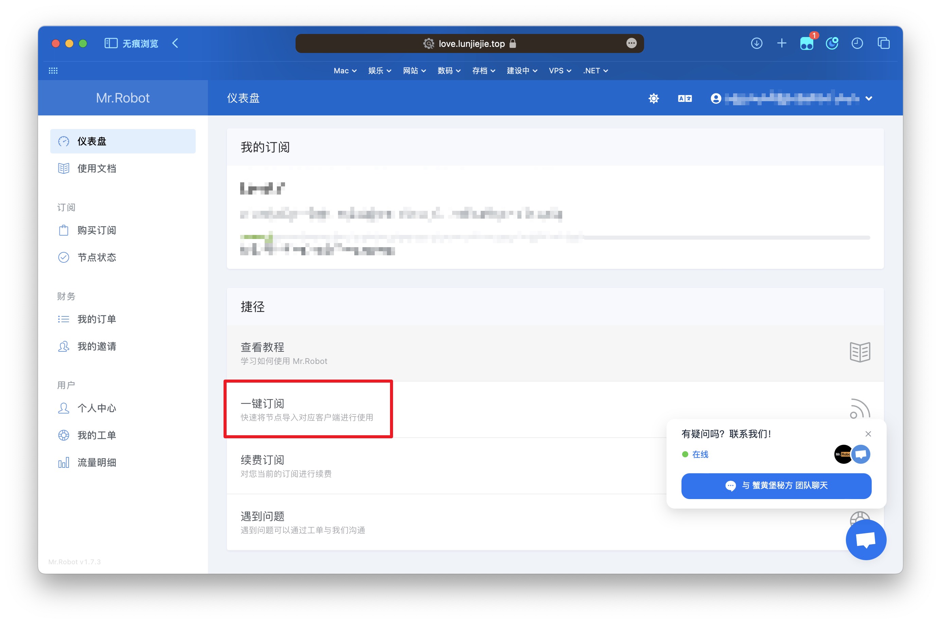941x624 pixels.
Task: Click 与 蟹黄堡秘方 团队聊天 button
Action: [x=776, y=485]
